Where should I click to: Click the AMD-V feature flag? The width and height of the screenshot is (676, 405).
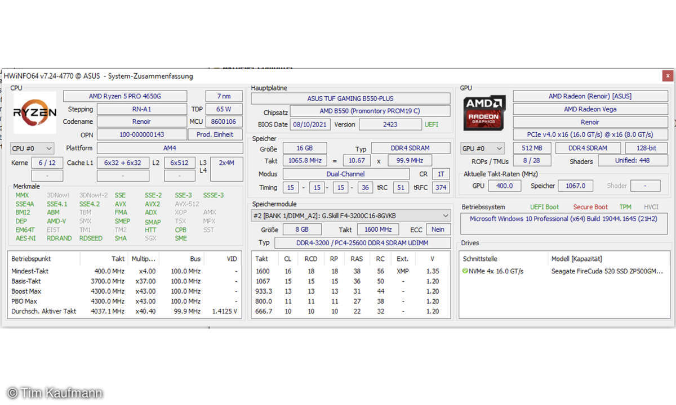56,221
